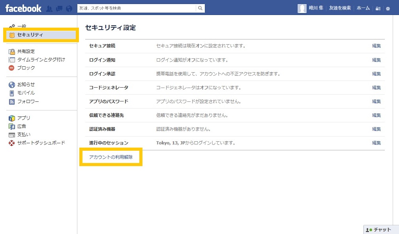399x234 pixels.
Task: Open サポートダッシュボード
Action: coord(41,143)
